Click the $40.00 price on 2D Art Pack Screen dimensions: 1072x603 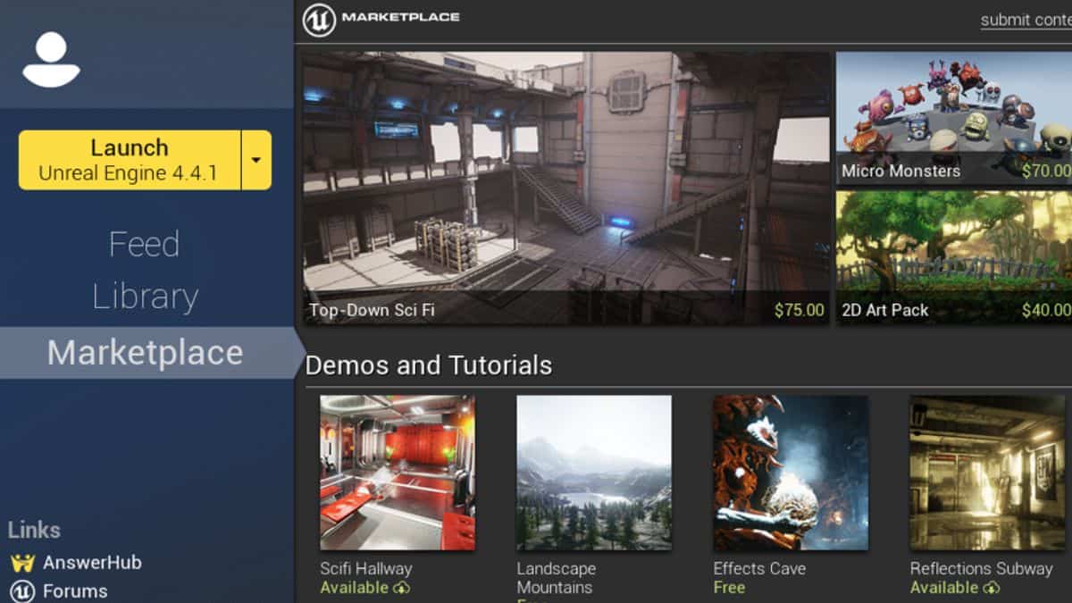pos(1046,310)
